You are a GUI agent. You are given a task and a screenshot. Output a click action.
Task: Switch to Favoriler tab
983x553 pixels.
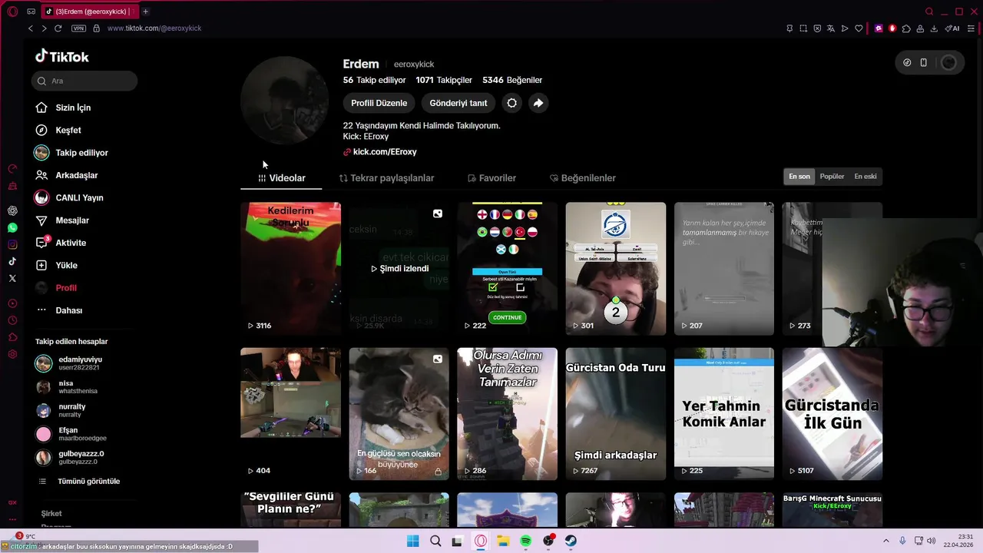coord(491,178)
